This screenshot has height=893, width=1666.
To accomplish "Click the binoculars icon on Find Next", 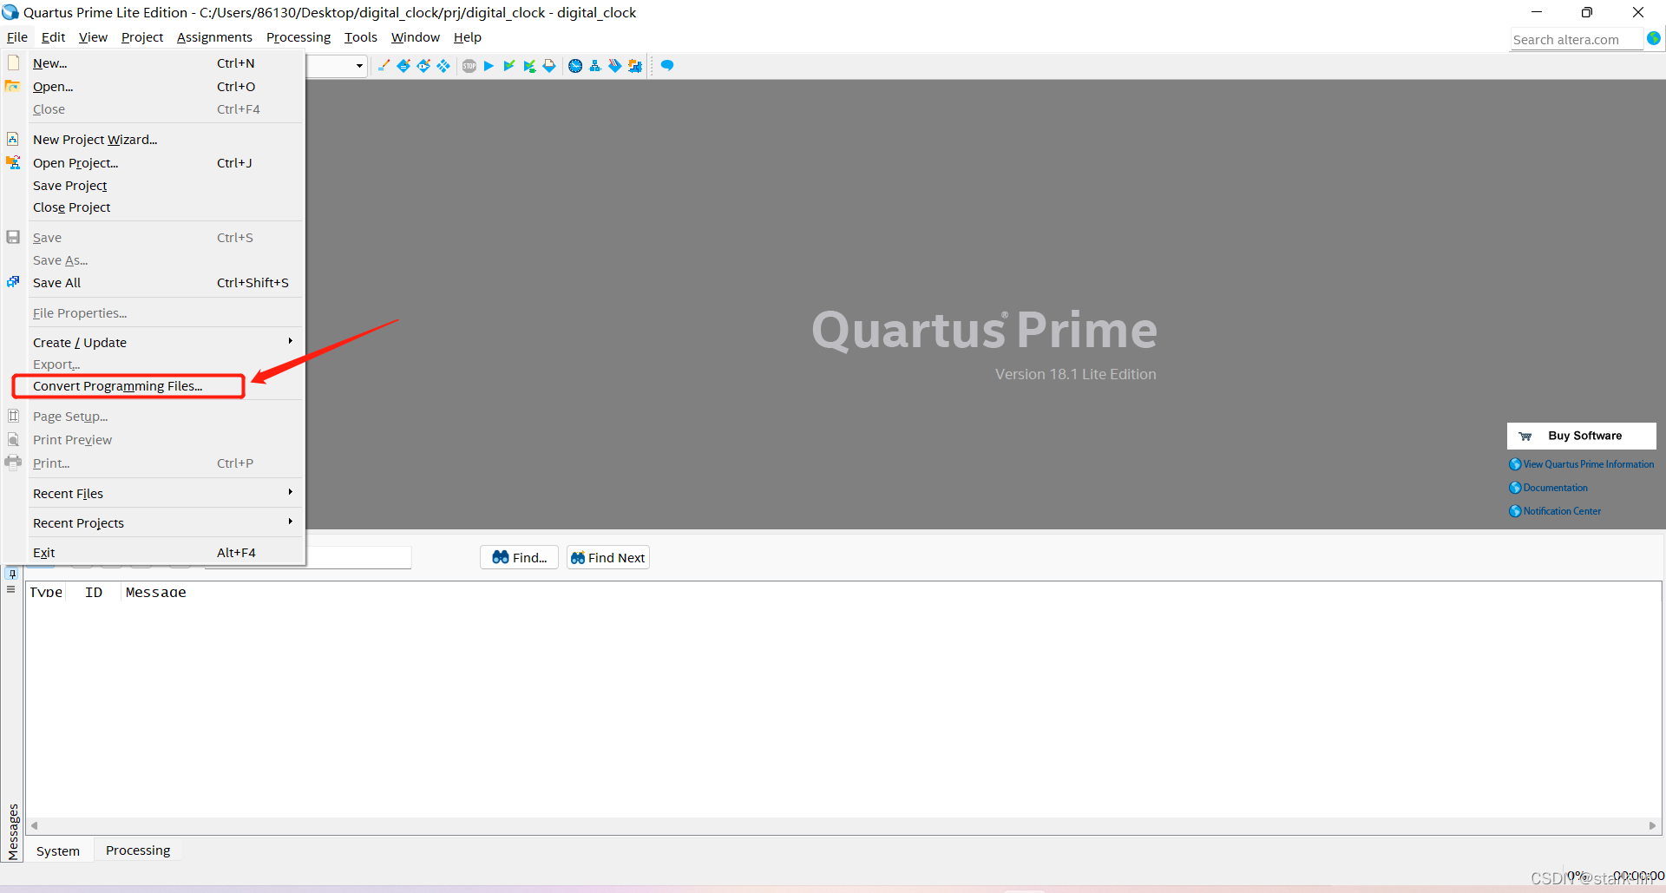I will point(578,558).
